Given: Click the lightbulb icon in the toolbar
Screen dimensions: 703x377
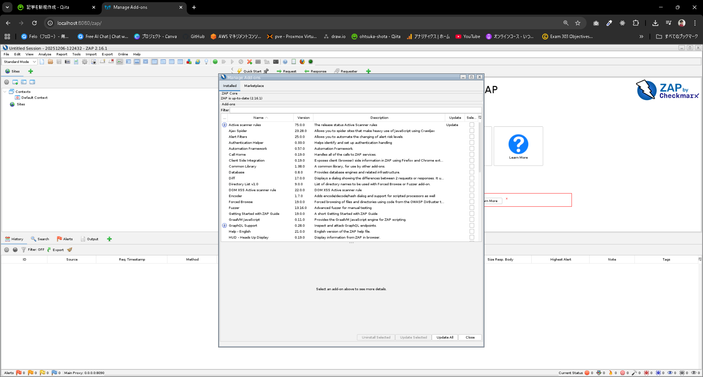Looking at the screenshot, I should click(206, 62).
